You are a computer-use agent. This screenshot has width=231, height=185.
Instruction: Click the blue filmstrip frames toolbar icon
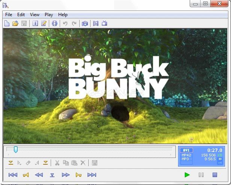tap(55, 23)
